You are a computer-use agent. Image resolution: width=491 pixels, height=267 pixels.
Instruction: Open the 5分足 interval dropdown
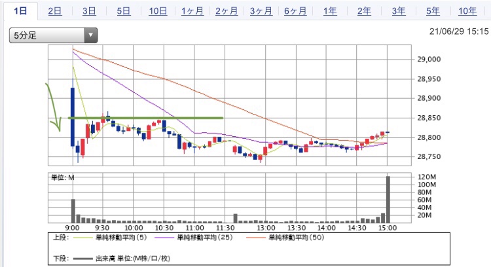tap(54, 35)
